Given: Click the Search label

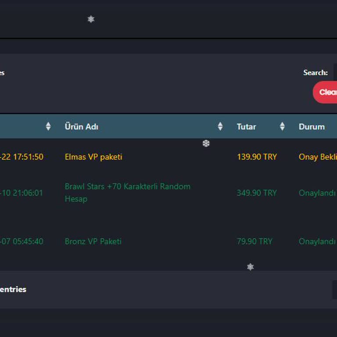Looking at the screenshot, I should 315,72.
